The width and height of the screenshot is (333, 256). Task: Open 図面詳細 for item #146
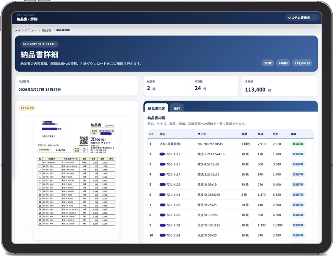click(x=298, y=204)
